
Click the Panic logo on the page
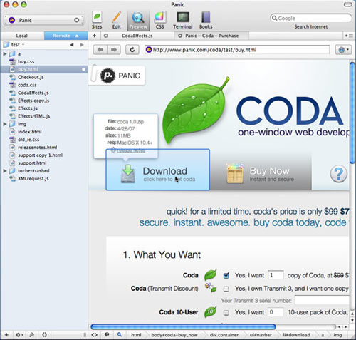(x=120, y=76)
